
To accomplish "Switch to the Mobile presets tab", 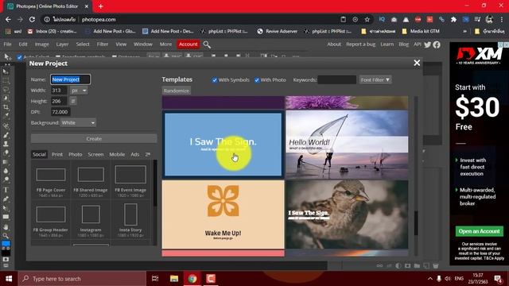I will 117,154.
